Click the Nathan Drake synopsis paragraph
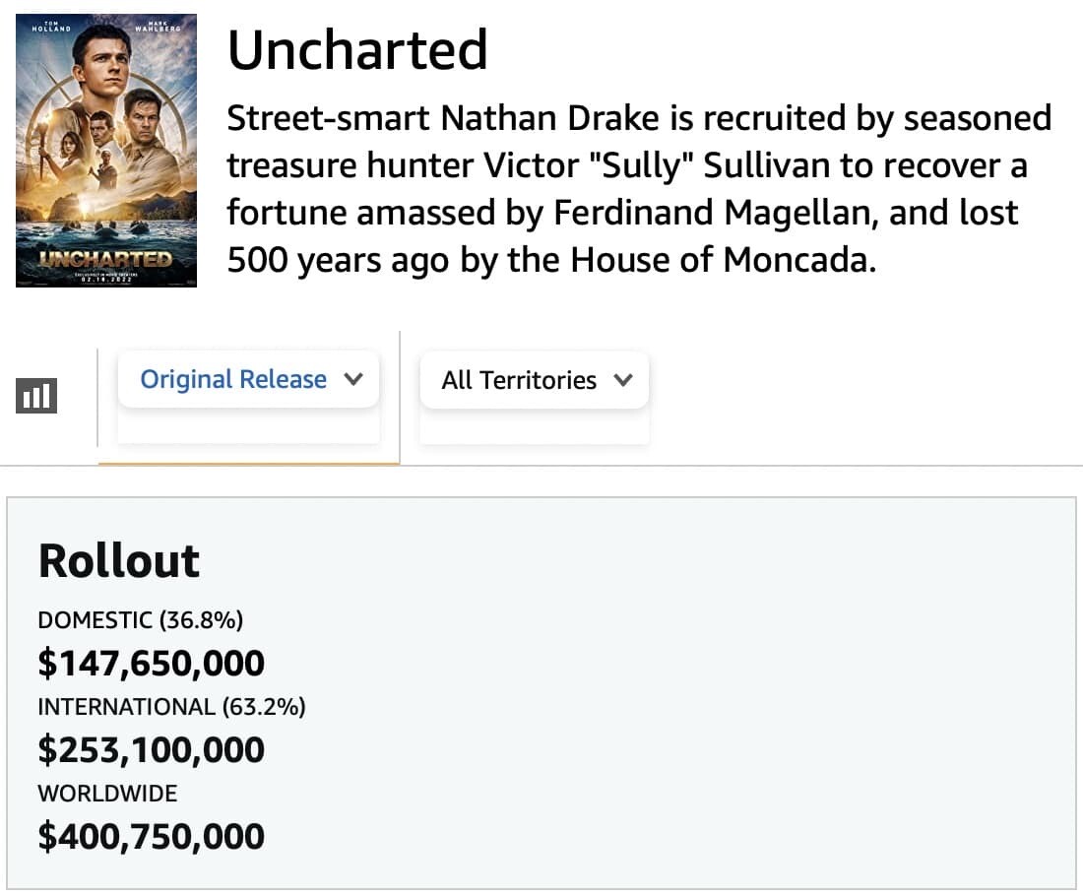This screenshot has height=896, width=1083. pos(639,189)
